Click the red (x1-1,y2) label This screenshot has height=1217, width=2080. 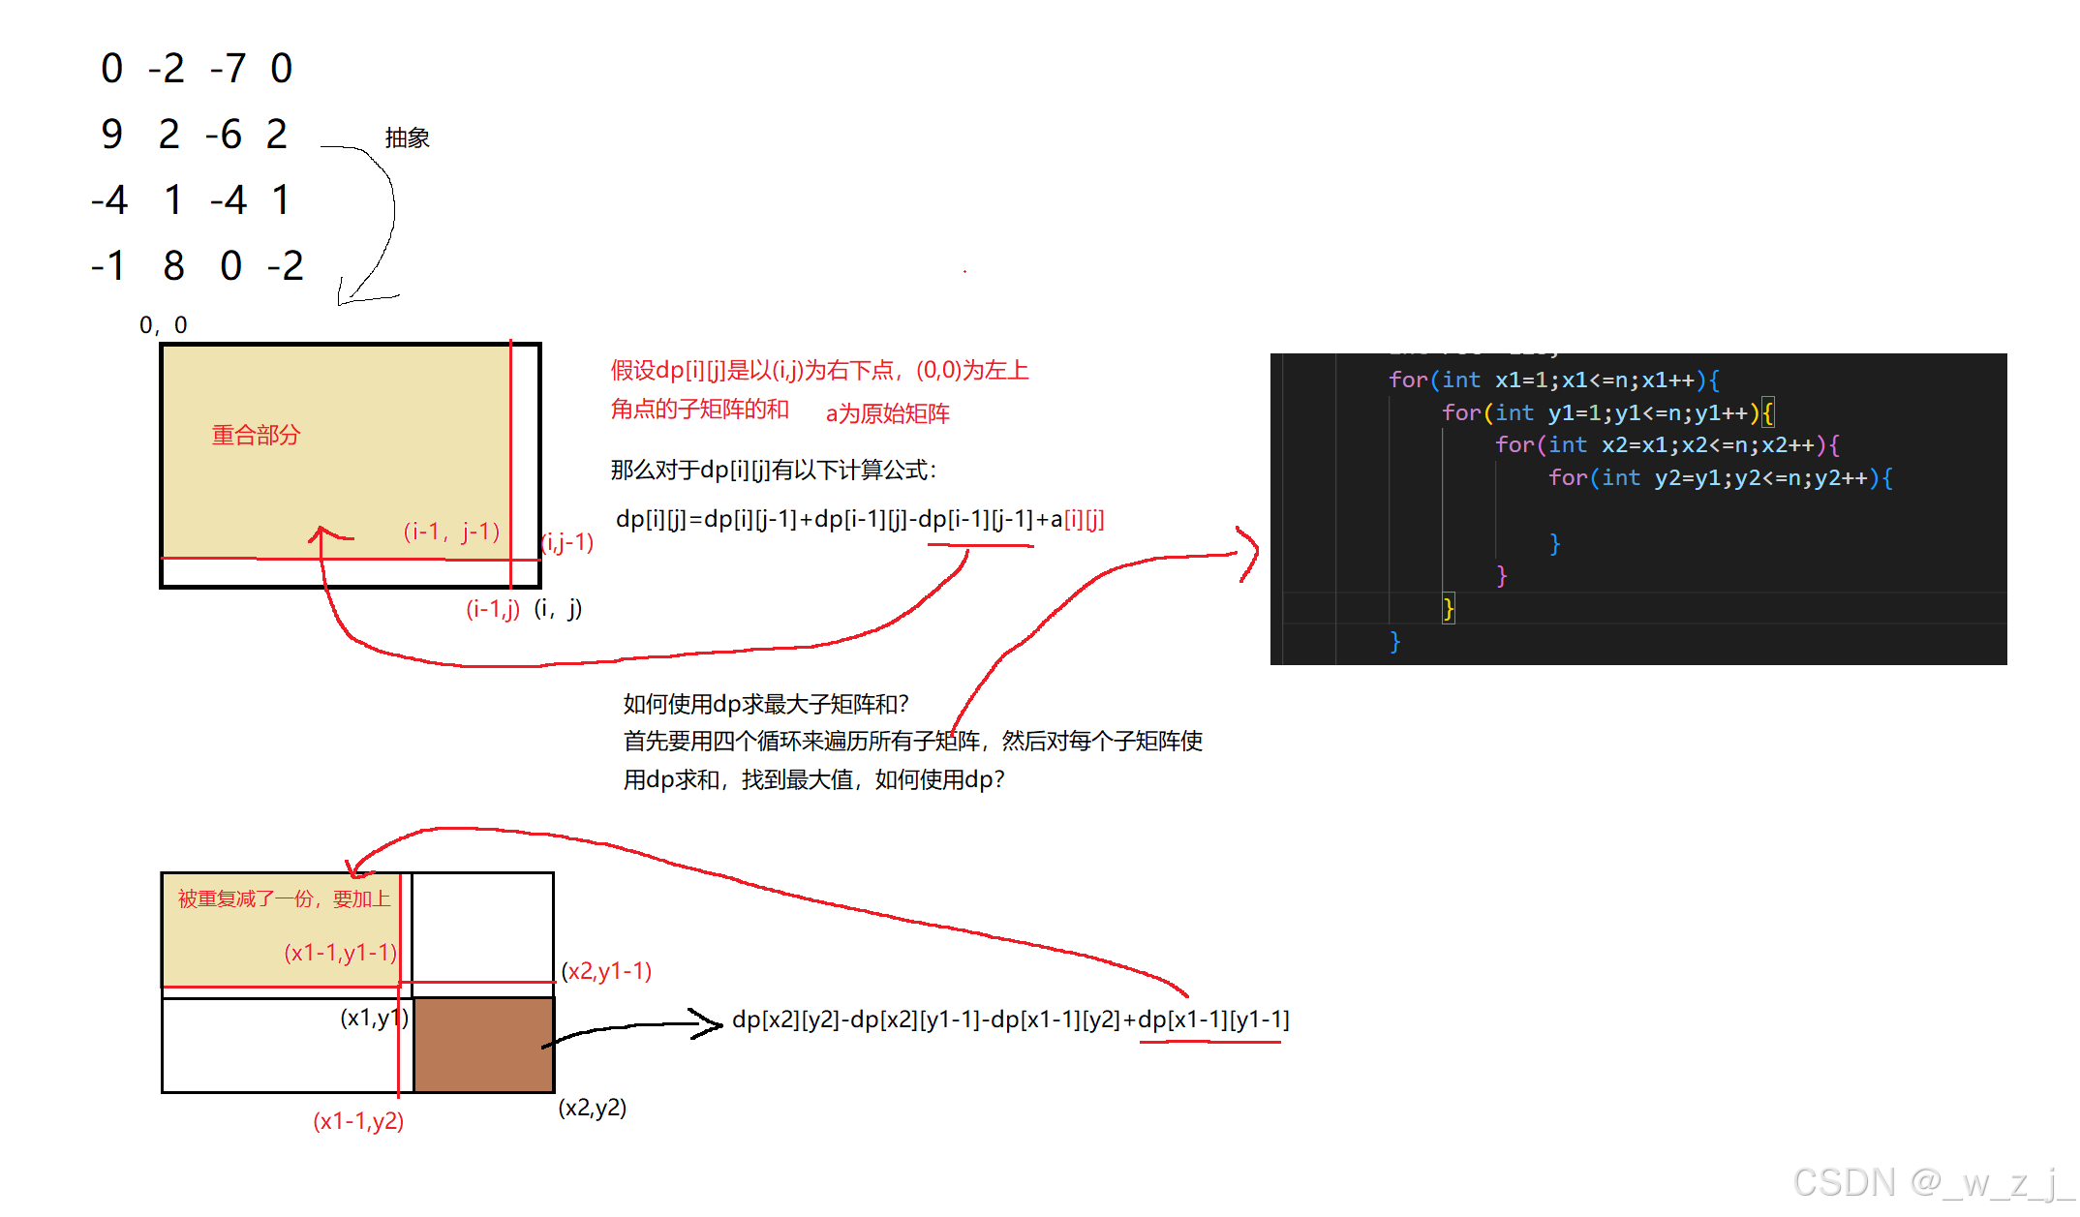point(358,1121)
